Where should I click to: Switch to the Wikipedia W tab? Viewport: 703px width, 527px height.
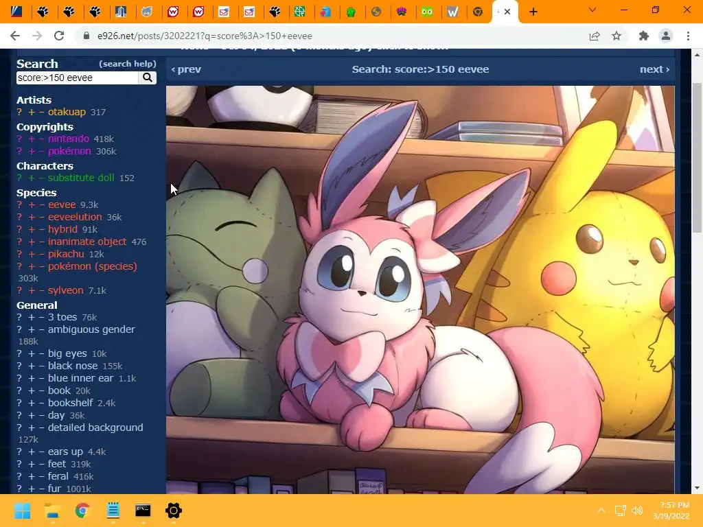click(452, 12)
